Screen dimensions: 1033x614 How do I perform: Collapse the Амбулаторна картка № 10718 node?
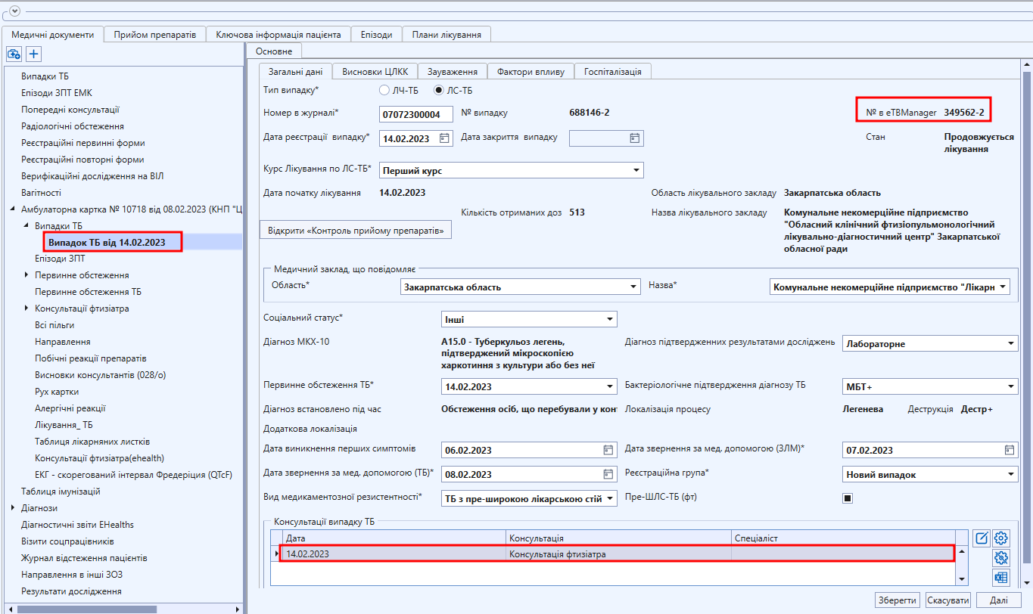13,209
